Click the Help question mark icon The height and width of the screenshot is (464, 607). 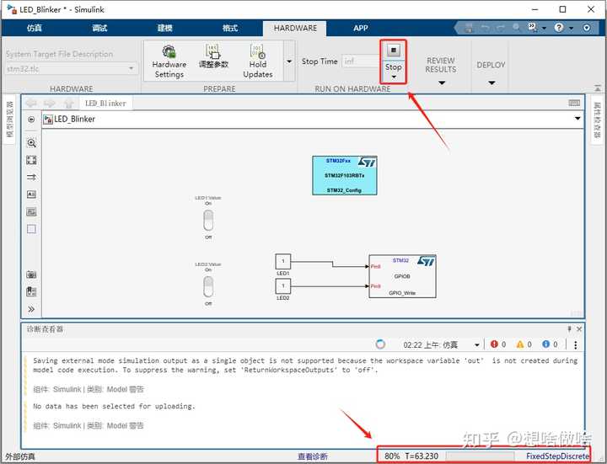point(559,28)
